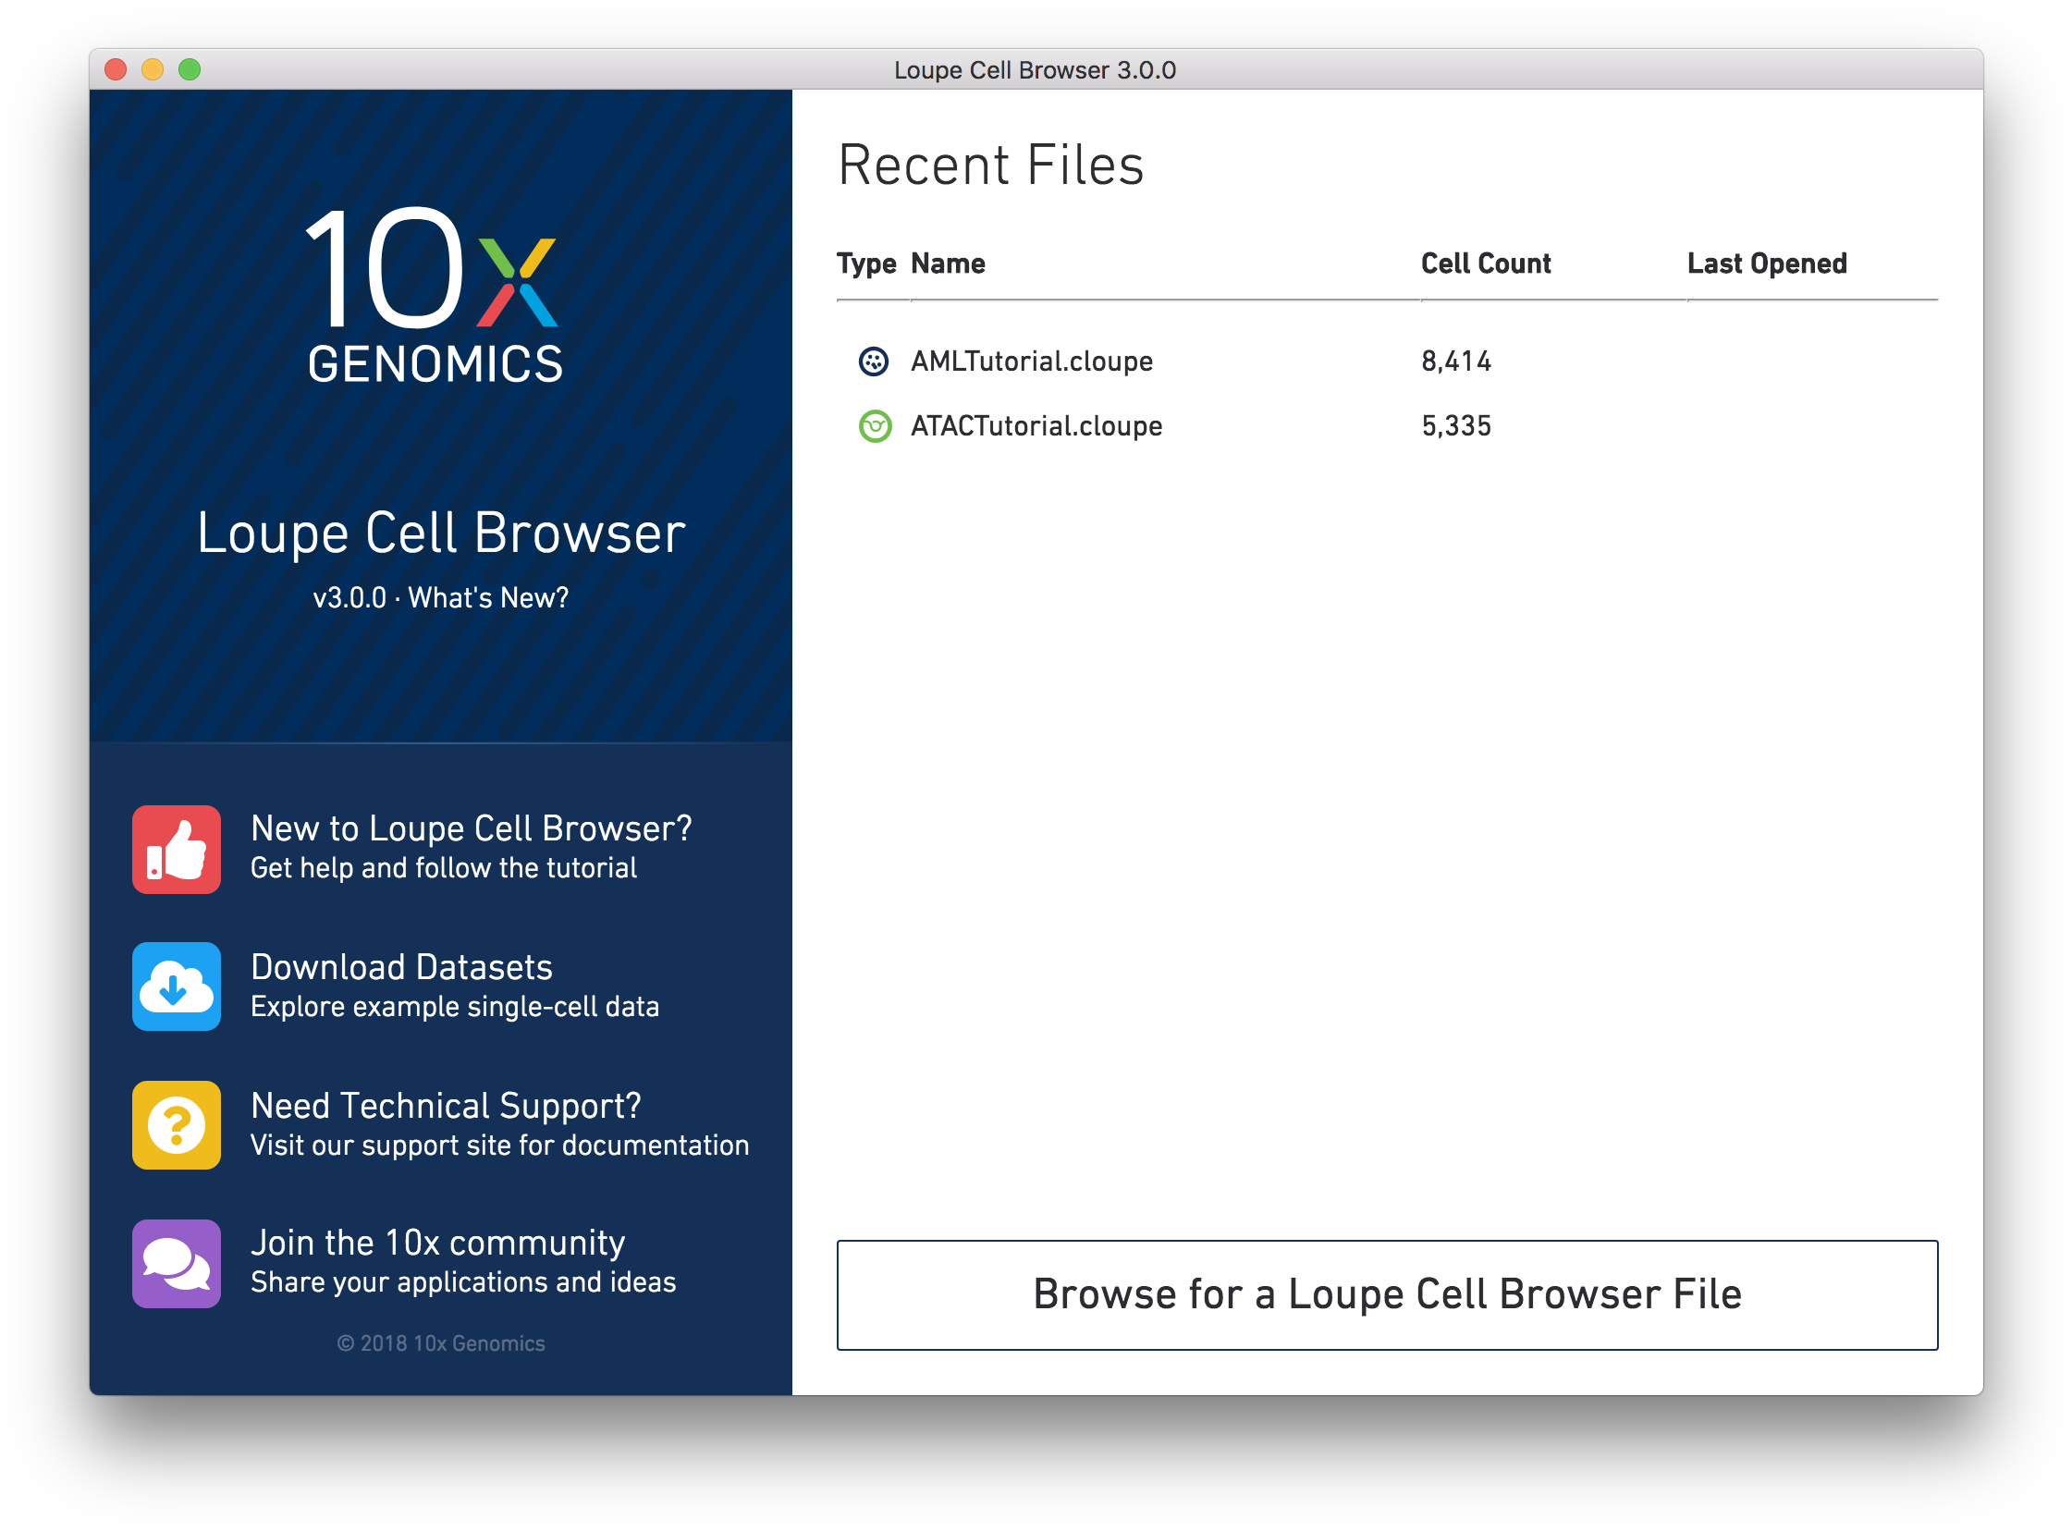Open Need Technical Support? link

pyautogui.click(x=447, y=1106)
